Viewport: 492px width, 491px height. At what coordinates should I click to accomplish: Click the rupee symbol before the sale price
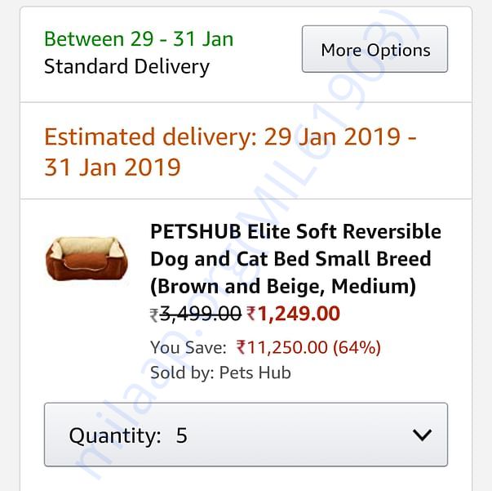point(251,314)
